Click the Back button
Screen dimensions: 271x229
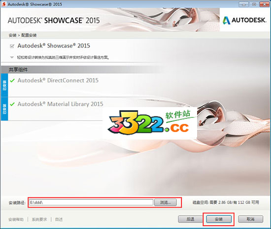click(190, 219)
